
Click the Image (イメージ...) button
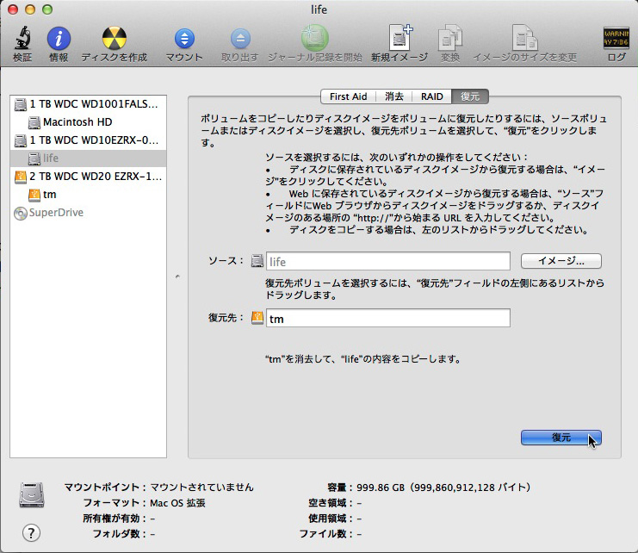561,261
